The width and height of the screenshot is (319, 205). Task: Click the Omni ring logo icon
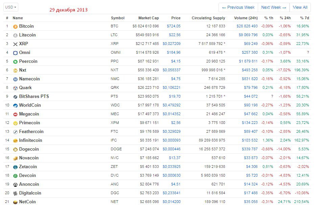coord(15,53)
